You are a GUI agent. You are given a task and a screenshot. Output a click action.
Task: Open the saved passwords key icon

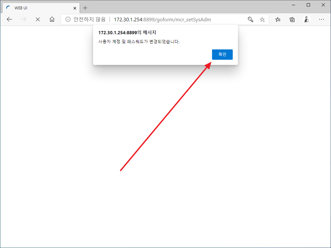coord(251,20)
